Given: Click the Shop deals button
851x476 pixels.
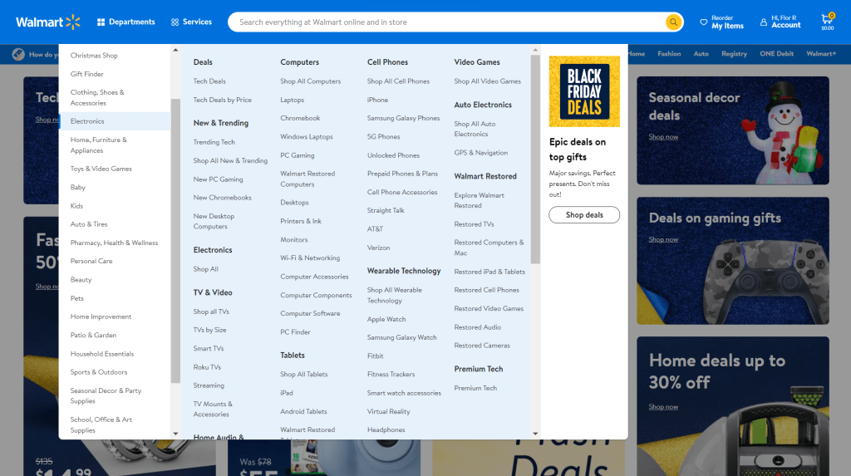Looking at the screenshot, I should pyautogui.click(x=584, y=215).
